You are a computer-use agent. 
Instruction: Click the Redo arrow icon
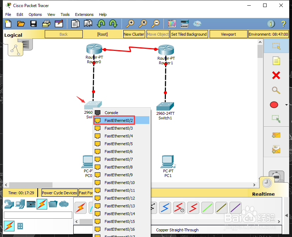[113, 24]
